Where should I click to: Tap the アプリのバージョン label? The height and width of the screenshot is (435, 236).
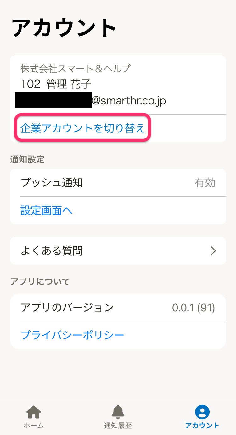click(x=67, y=307)
